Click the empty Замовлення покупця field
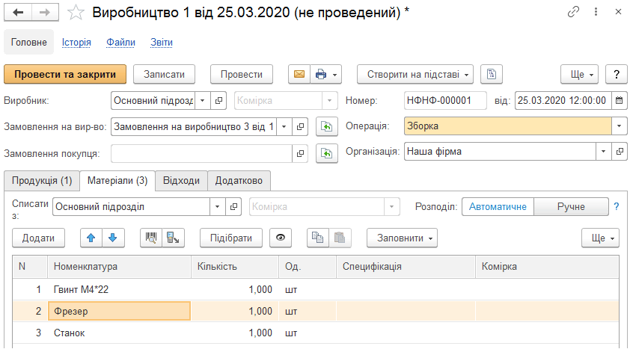 [201, 154]
